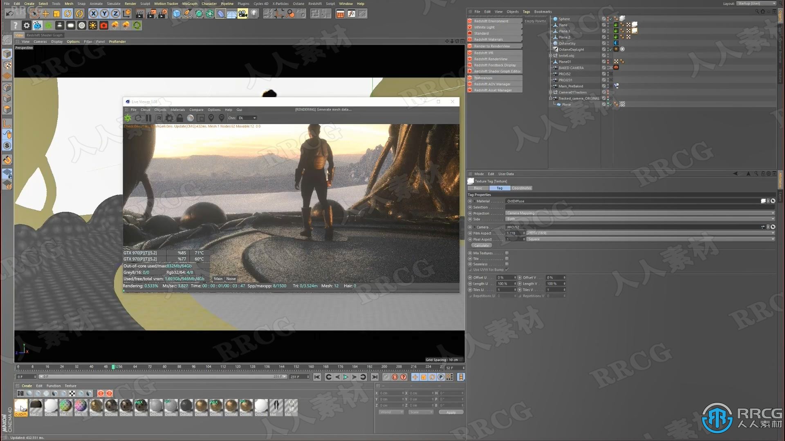Select BAKED CAMERA object
The height and width of the screenshot is (441, 785).
pos(571,68)
